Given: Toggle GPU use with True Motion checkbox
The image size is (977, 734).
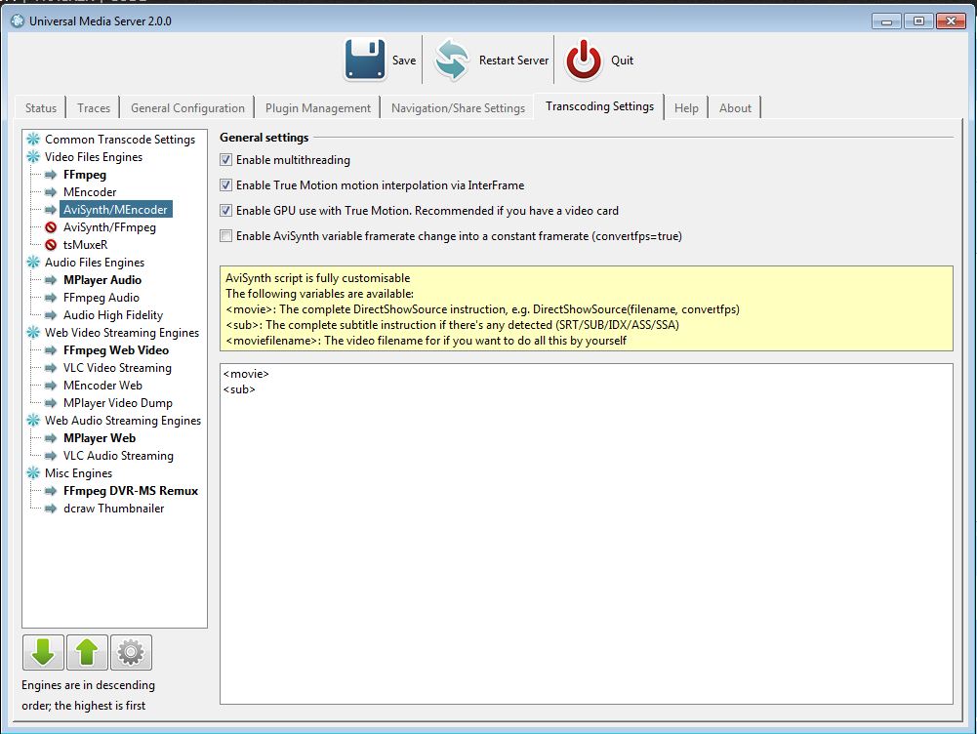Looking at the screenshot, I should pyautogui.click(x=226, y=211).
